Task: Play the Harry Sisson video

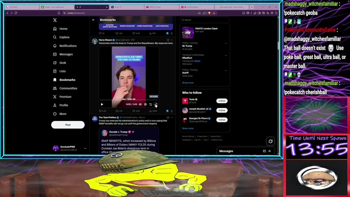Action: [102, 104]
